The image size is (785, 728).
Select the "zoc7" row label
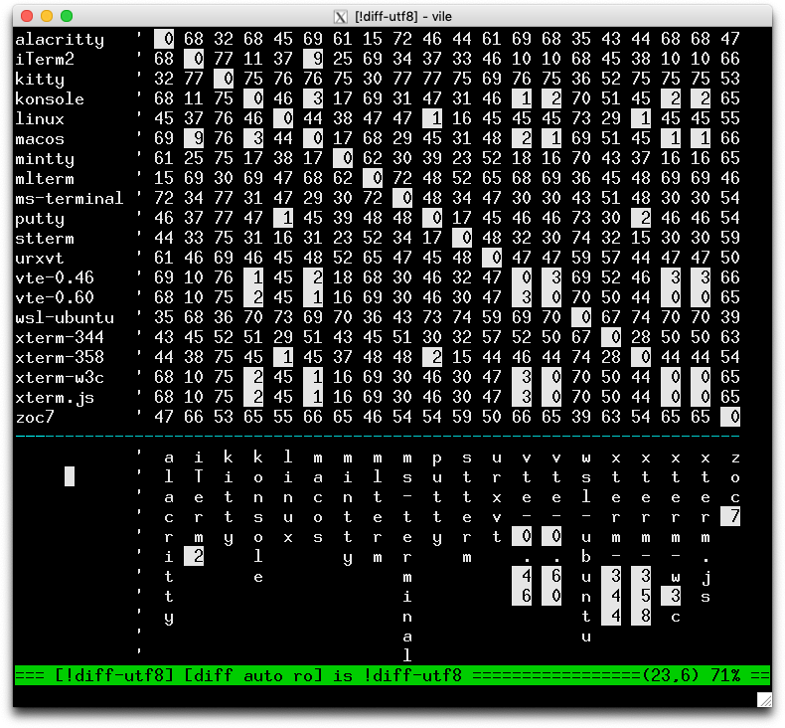pos(35,418)
